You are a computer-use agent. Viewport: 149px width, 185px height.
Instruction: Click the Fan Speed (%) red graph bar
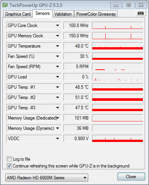117,59
